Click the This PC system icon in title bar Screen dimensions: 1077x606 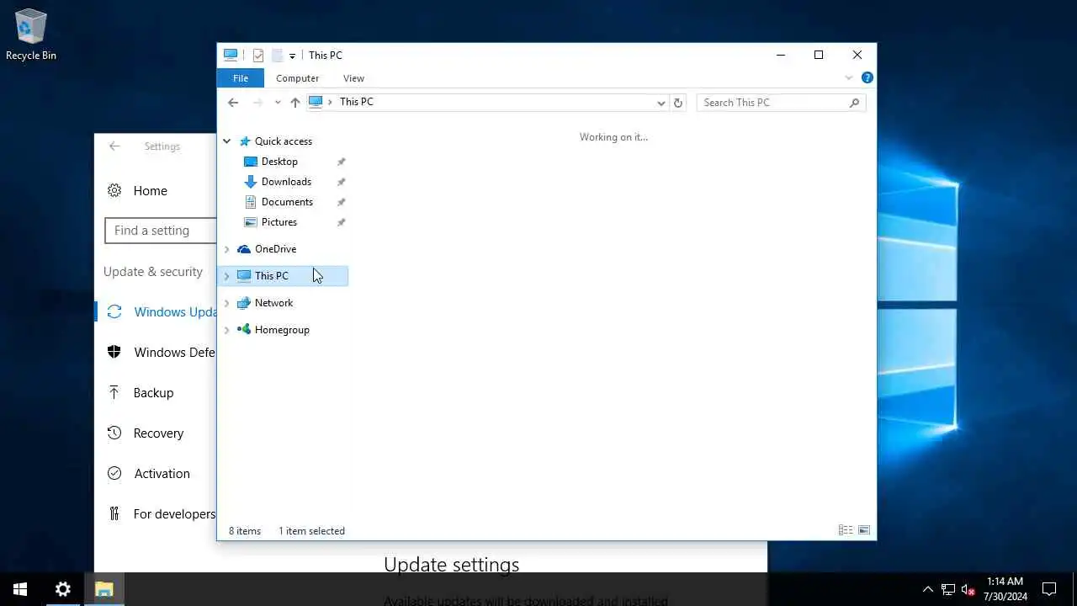[231, 56]
